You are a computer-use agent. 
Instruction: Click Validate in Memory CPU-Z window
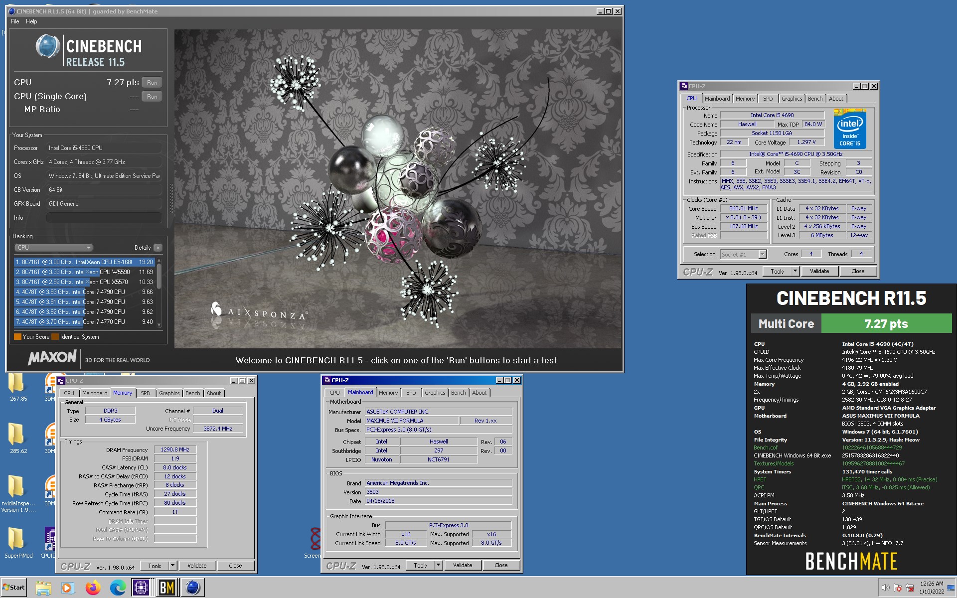coord(197,566)
